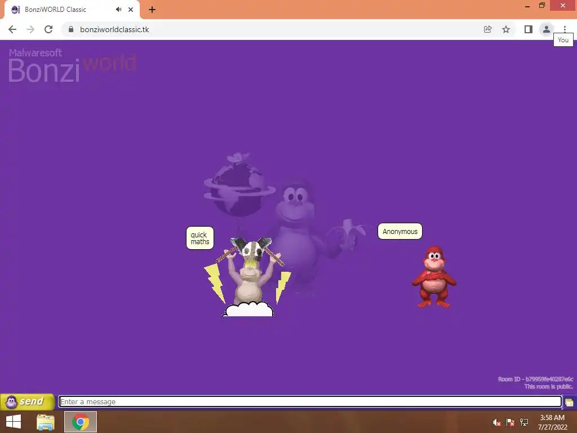Image resolution: width=577 pixels, height=433 pixels.
Task: Click the purple Bonzi send button
Action: (x=28, y=401)
